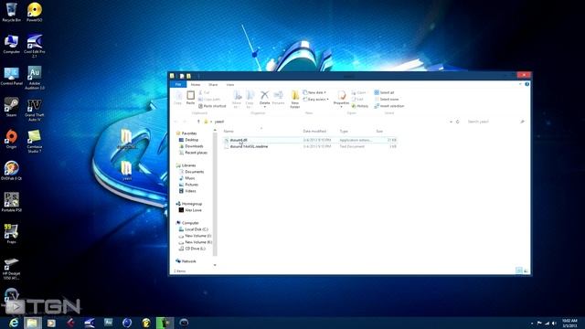Click the Copy icon in the ribbon
585x329 pixels.
[177, 98]
